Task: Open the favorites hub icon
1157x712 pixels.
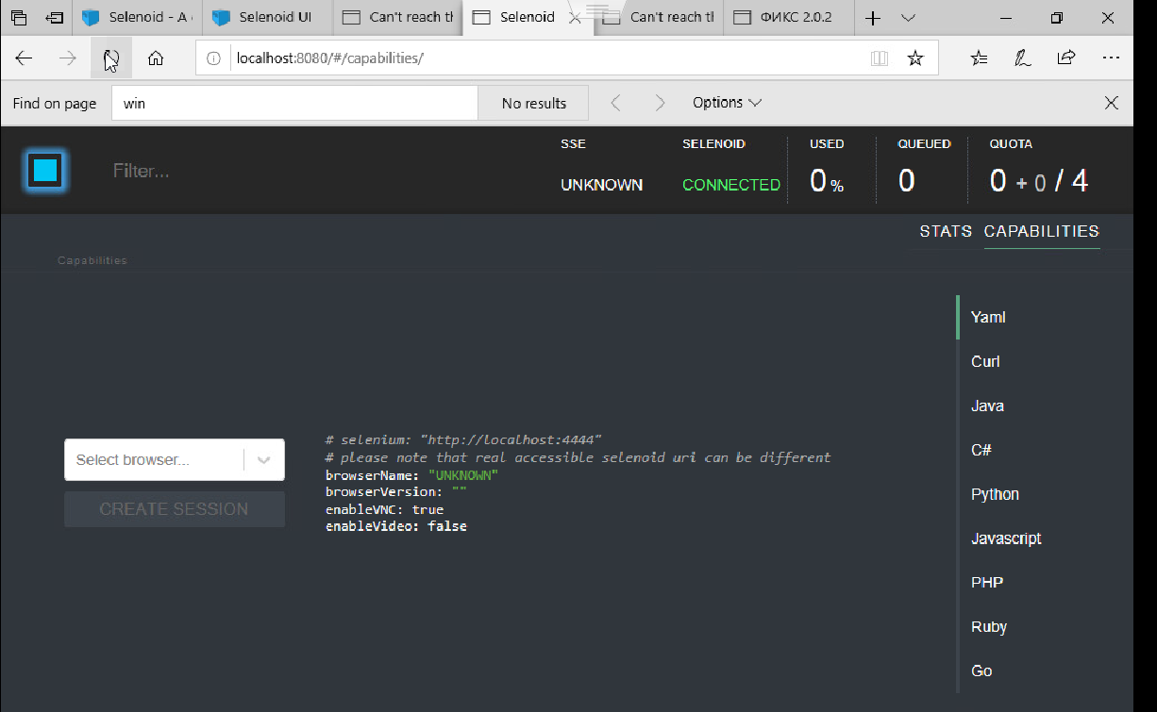Action: tap(979, 58)
